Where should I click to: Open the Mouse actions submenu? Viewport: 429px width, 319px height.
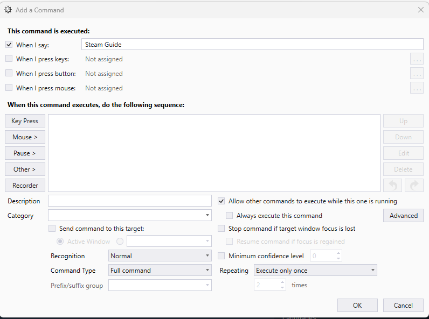pos(25,137)
